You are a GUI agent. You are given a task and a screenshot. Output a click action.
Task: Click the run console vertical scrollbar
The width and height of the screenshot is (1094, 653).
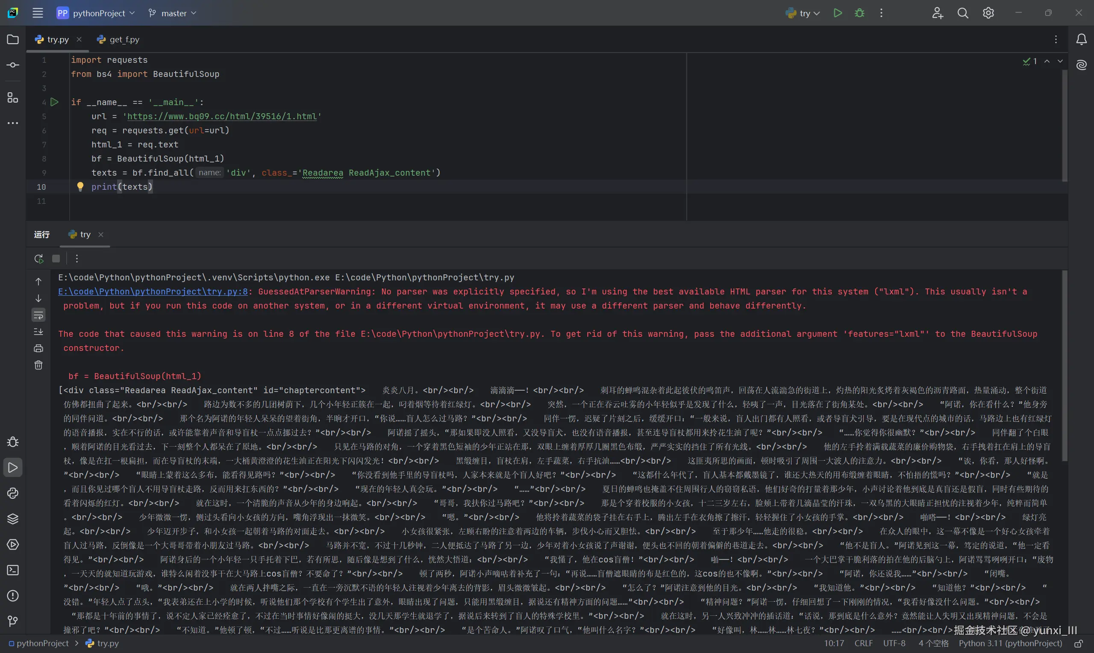point(1065,365)
